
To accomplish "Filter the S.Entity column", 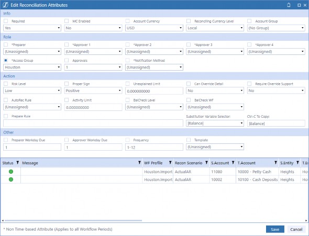I will 297,163.
